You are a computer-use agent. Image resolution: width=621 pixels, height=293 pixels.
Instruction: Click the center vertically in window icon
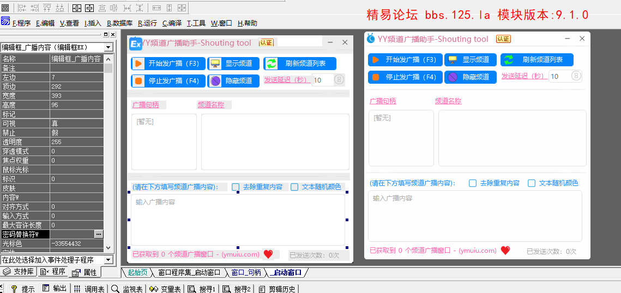[x=89, y=8]
